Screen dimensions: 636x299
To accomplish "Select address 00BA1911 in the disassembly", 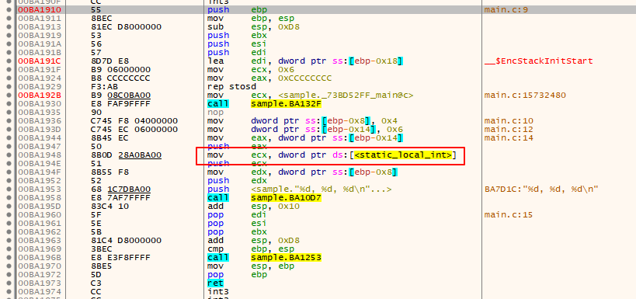I will [x=40, y=19].
